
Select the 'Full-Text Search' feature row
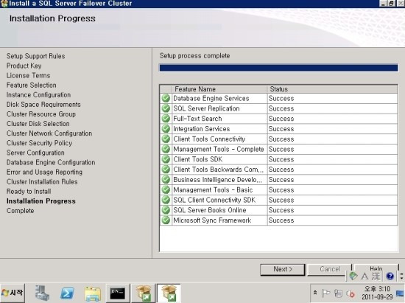(x=278, y=119)
